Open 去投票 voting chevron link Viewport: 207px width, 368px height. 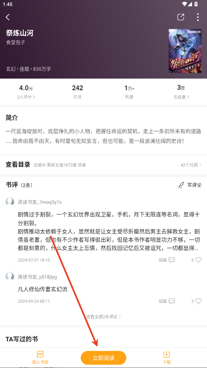point(181,97)
